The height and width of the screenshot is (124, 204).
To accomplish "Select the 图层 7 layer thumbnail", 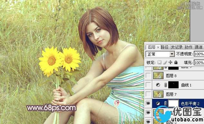I will [158, 94].
